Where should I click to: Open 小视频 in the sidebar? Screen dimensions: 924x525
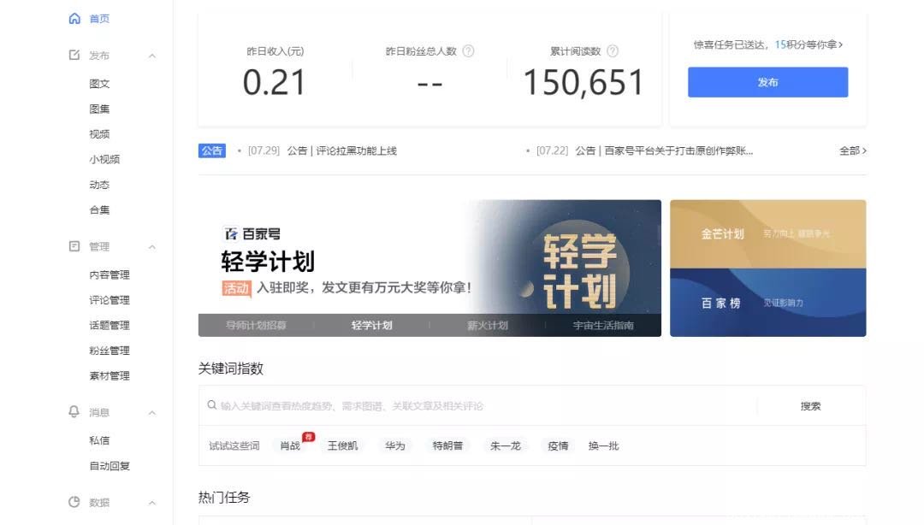(x=104, y=160)
